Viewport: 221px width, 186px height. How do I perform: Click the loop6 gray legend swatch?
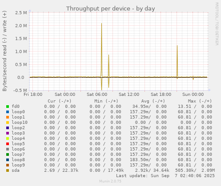[8, 149]
